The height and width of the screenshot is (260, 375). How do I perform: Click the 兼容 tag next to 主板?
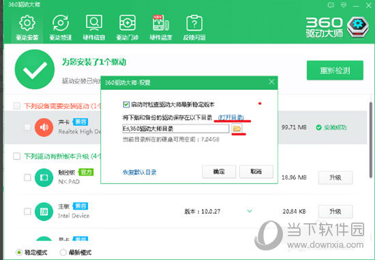point(80,206)
